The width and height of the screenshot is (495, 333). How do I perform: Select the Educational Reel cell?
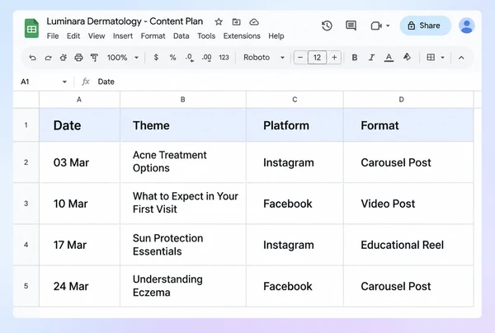pos(408,245)
